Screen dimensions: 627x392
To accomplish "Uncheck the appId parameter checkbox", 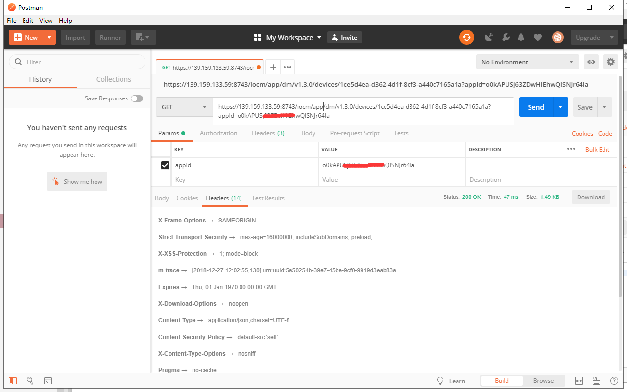I will [165, 165].
